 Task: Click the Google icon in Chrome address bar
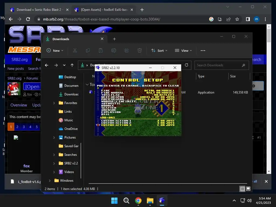click(x=211, y=19)
